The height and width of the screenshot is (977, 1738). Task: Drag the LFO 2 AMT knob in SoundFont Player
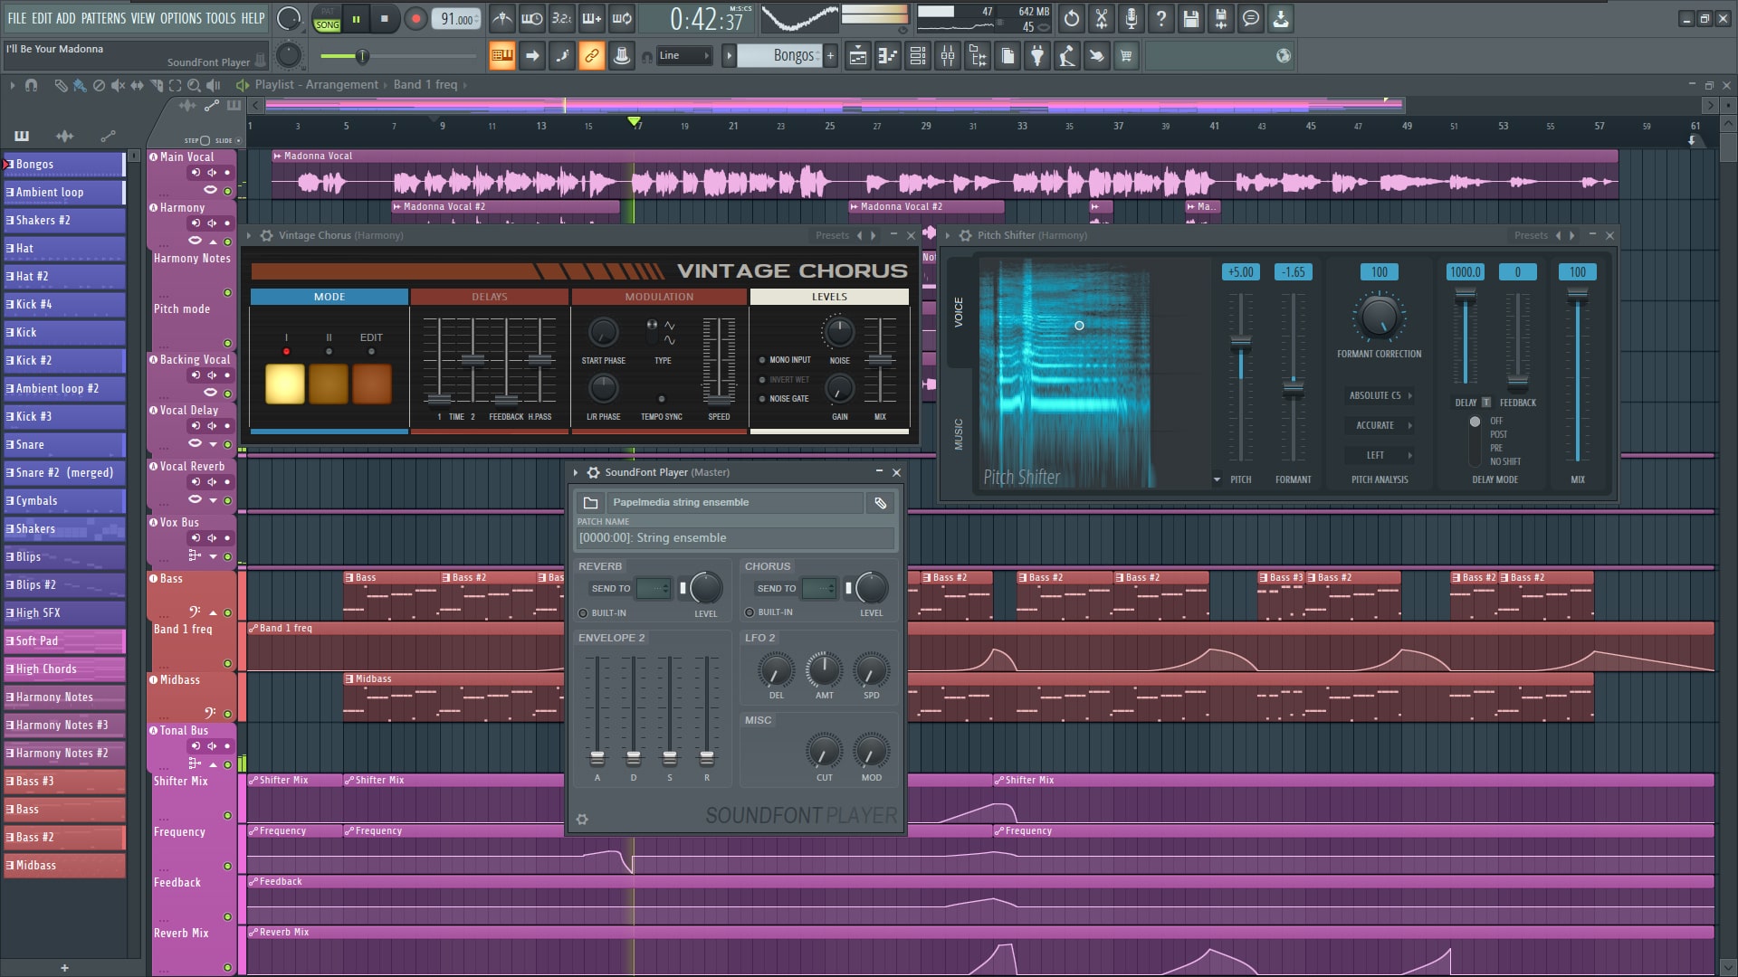tap(823, 670)
